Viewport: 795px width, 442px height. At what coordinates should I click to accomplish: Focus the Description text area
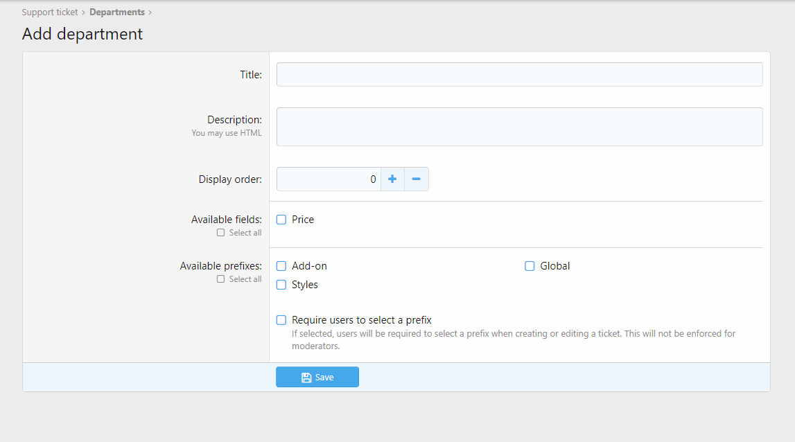[519, 127]
